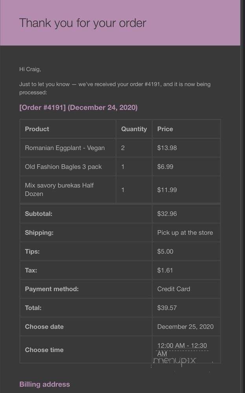
Task: Click the $13.98 eggplant price
Action: [x=167, y=148]
